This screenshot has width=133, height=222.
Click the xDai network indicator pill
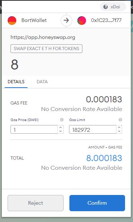tap(113, 7)
